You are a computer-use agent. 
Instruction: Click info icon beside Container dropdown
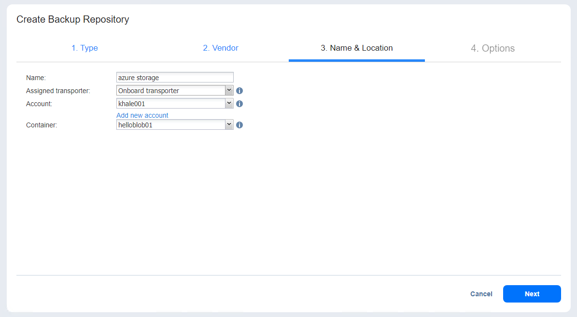[239, 125]
